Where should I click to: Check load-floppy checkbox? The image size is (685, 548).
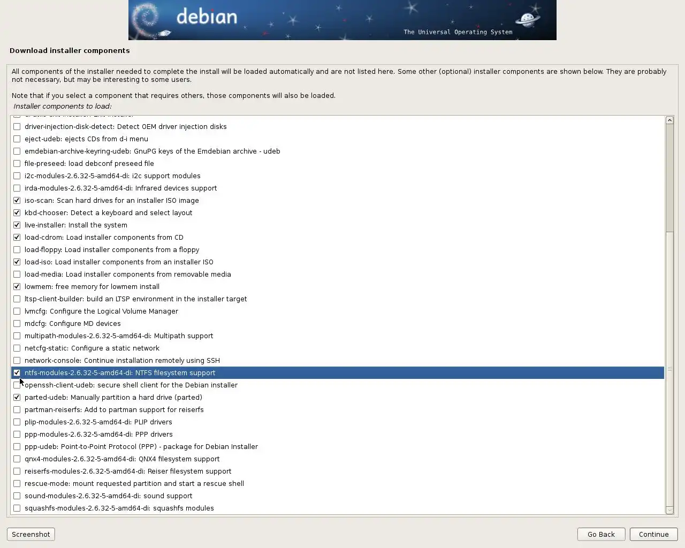(17, 250)
